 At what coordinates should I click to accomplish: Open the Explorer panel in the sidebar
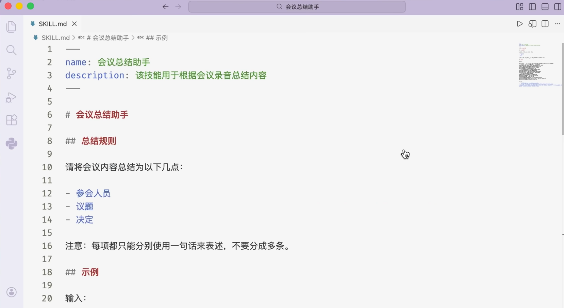(12, 26)
